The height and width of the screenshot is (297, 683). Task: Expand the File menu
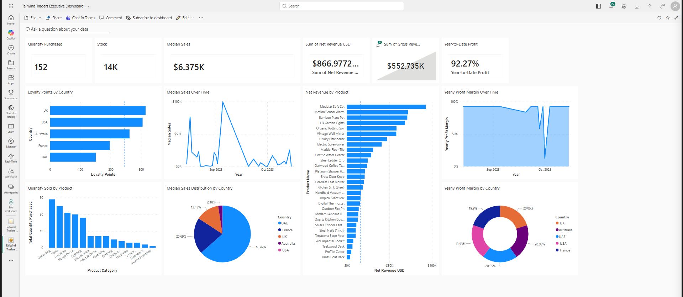[33, 18]
